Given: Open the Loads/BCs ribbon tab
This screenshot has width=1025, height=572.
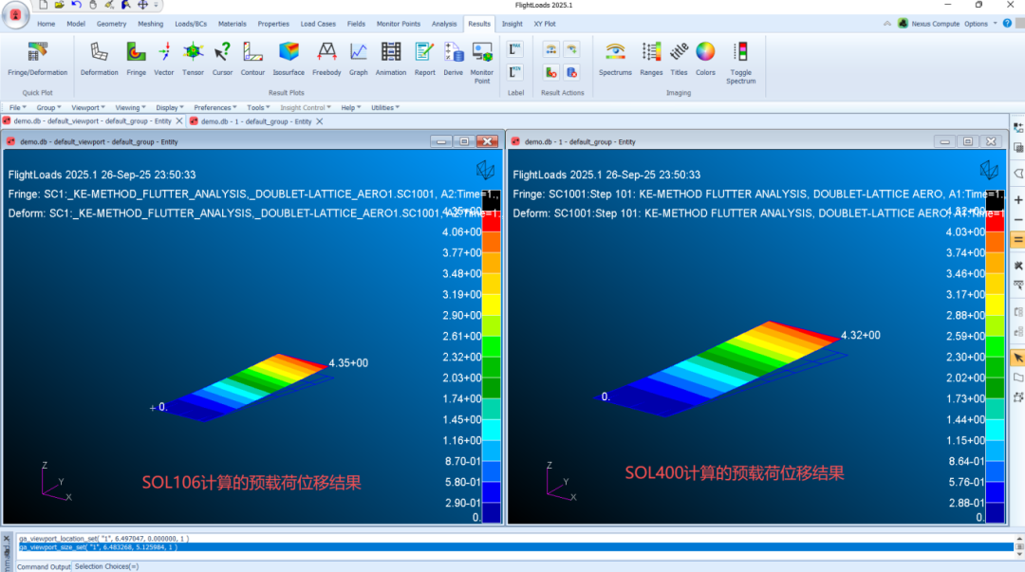Looking at the screenshot, I should (190, 24).
